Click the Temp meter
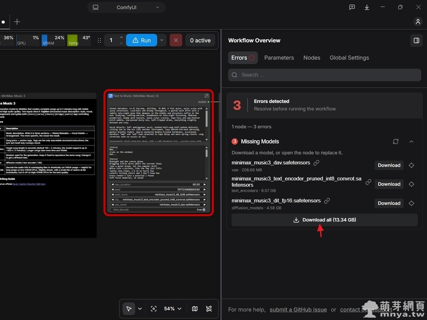 [x=79, y=40]
